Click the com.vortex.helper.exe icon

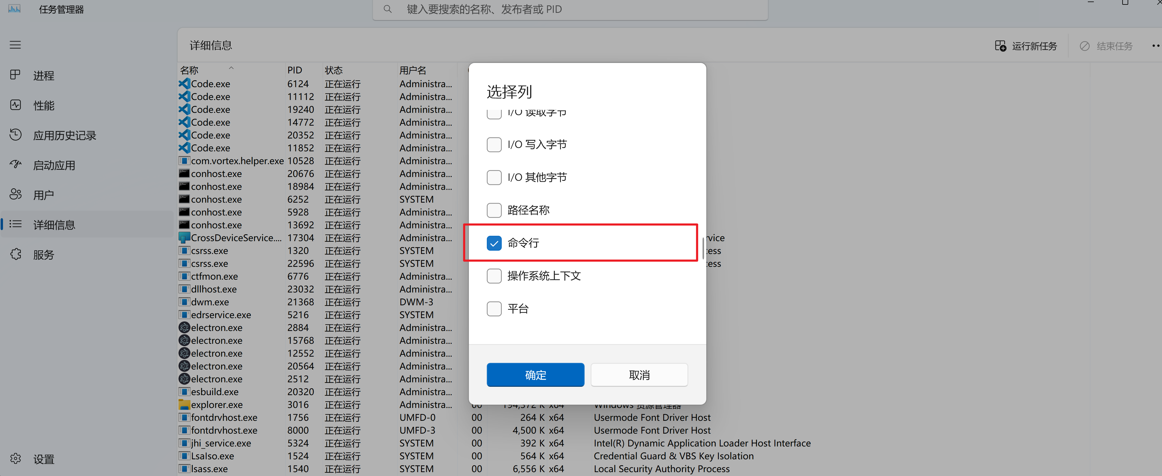click(x=184, y=160)
